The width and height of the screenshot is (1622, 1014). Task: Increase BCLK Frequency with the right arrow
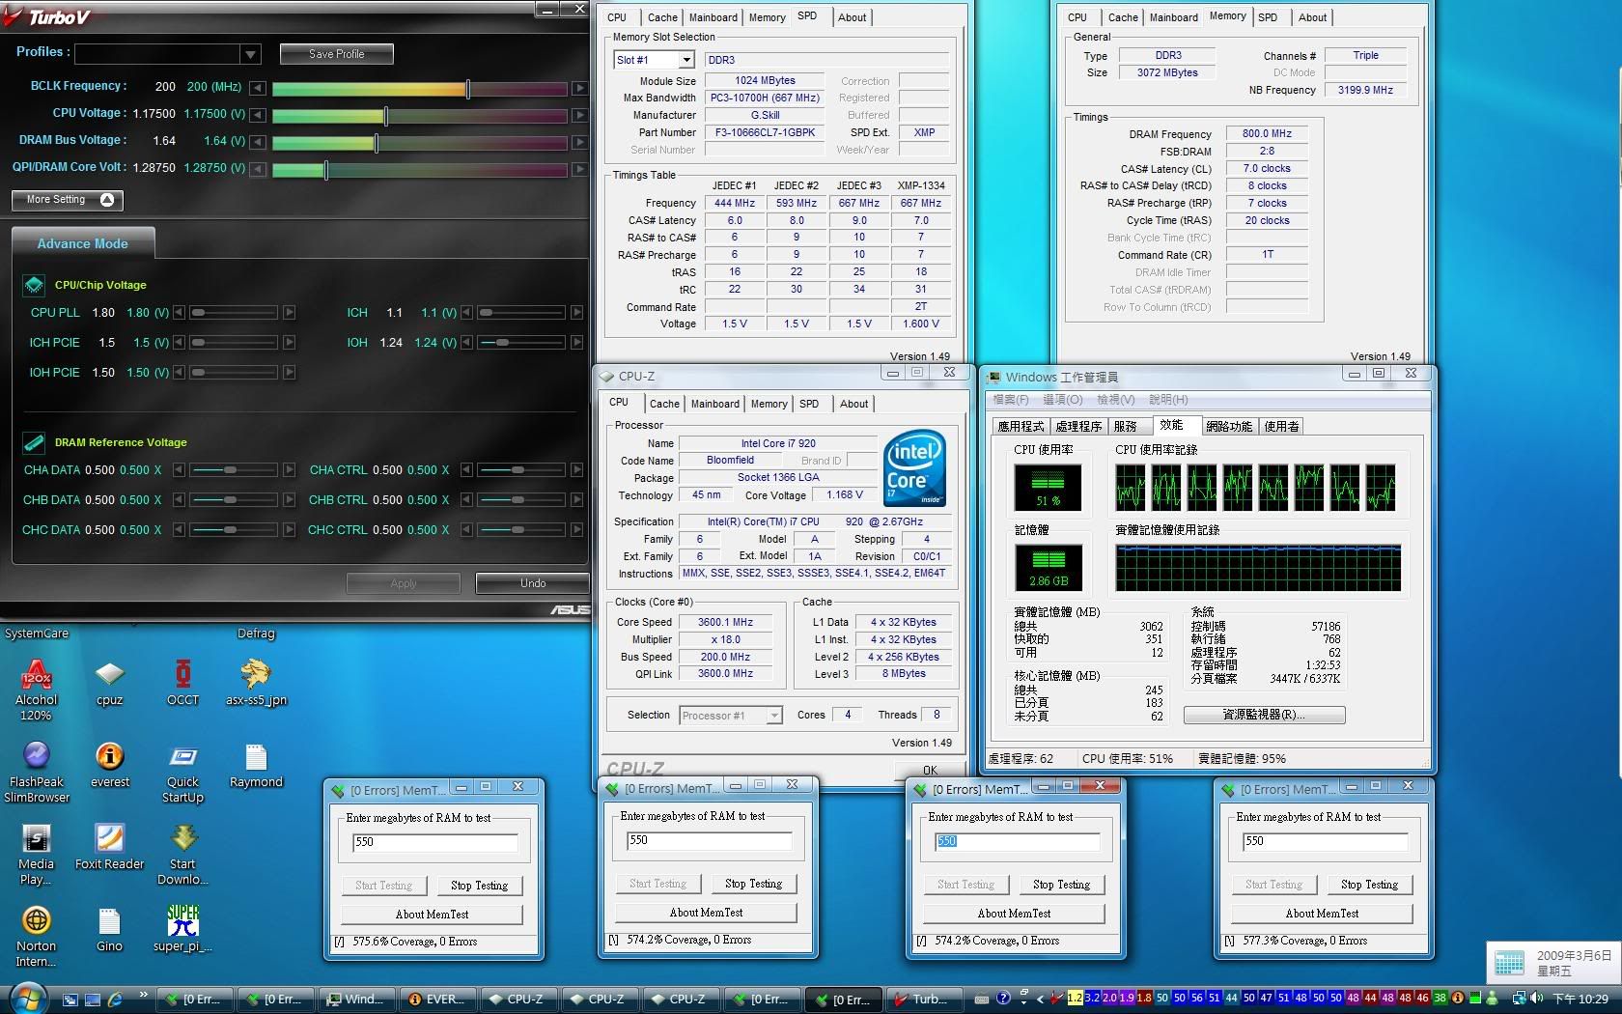pos(578,89)
